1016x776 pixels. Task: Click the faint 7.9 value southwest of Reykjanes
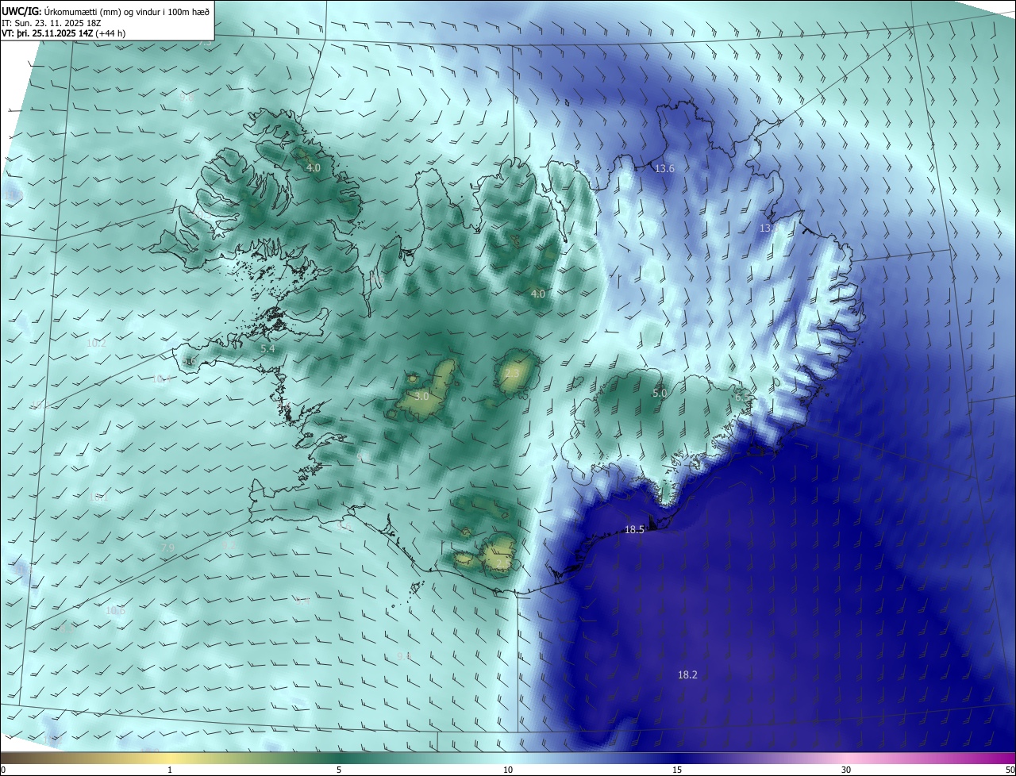point(167,547)
